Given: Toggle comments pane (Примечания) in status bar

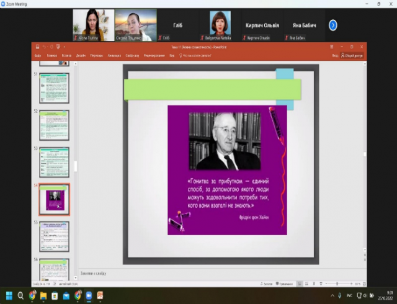Looking at the screenshot, I should pyautogui.click(x=285, y=284).
